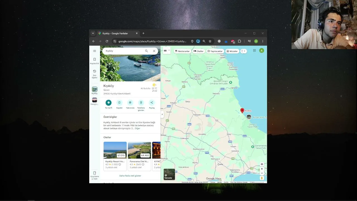Screen dimensions: 357x201
Task: Filter map by Yapılacaklar
Action: tap(215, 51)
